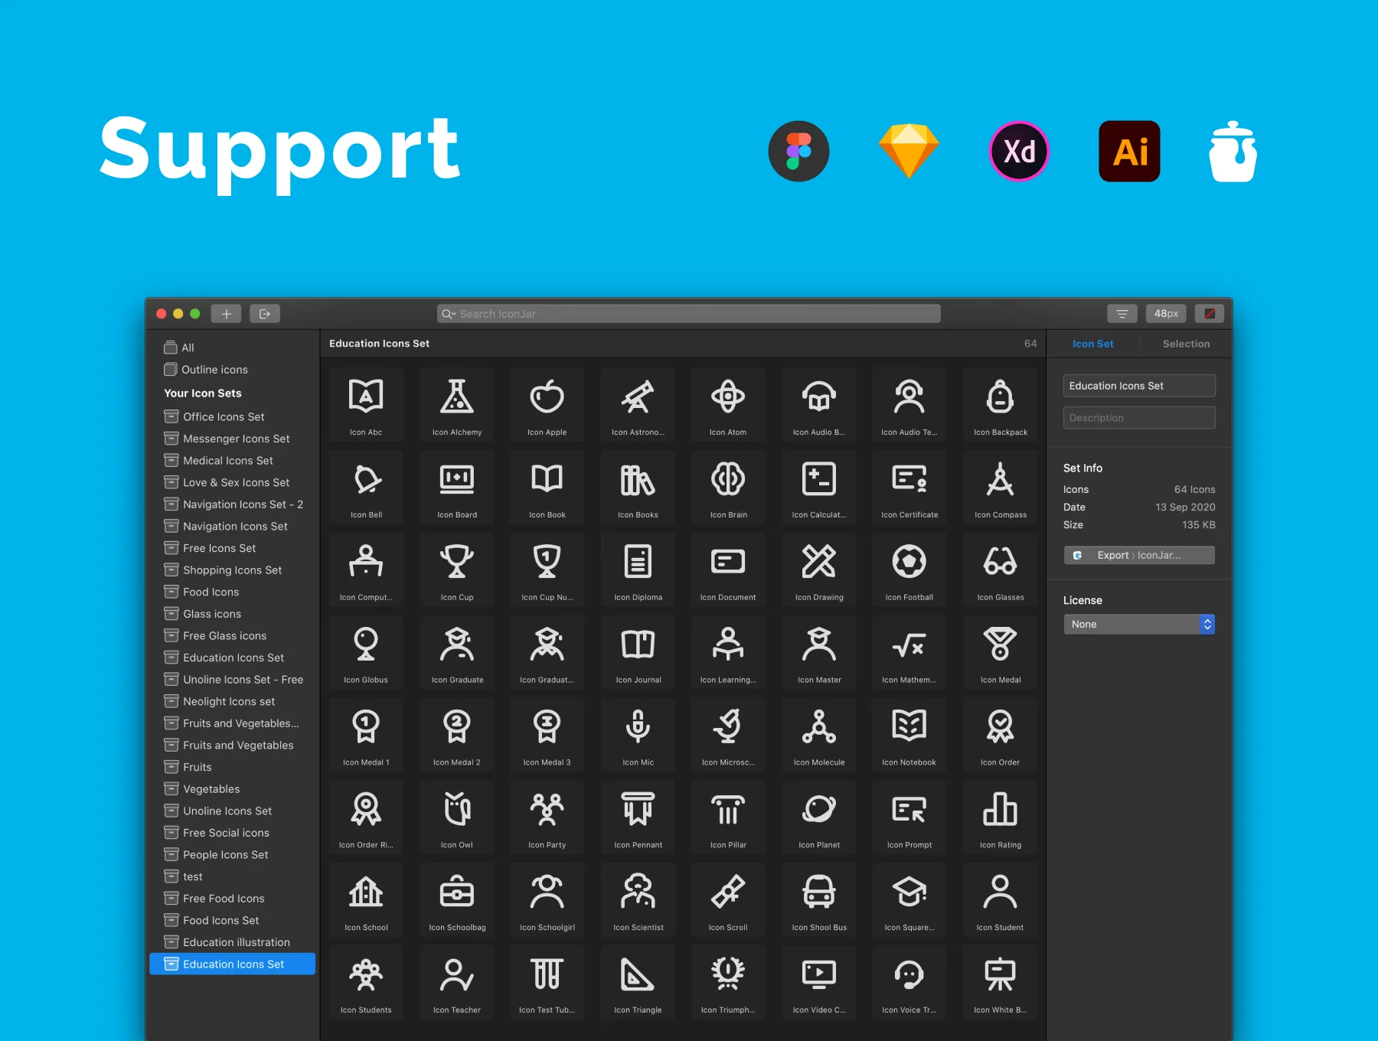Viewport: 1378px width, 1041px height.
Task: Open People Icons Set
Action: [x=233, y=855]
